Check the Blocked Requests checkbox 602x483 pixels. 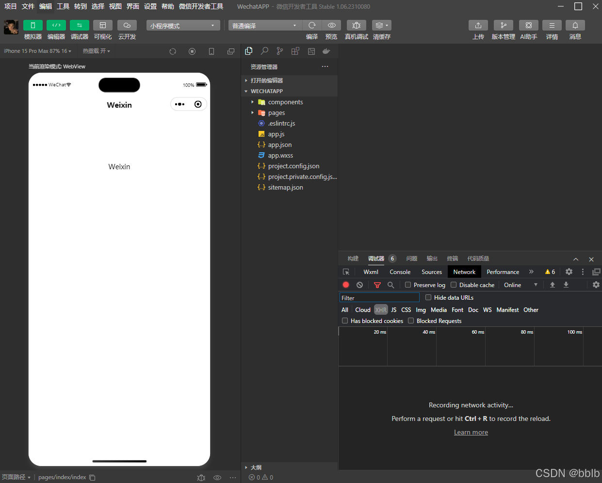click(x=411, y=321)
